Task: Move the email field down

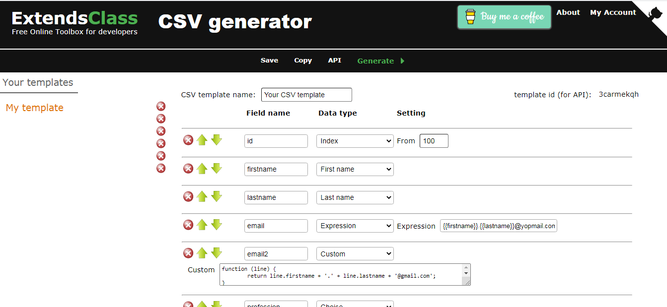Action: click(217, 225)
